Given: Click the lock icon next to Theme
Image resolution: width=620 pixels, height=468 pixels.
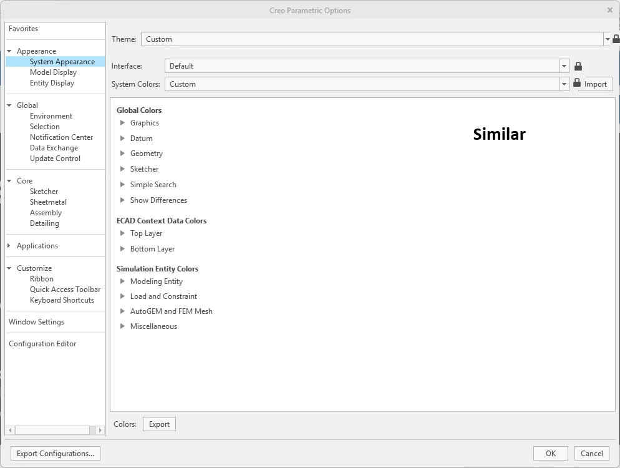Looking at the screenshot, I should [616, 39].
